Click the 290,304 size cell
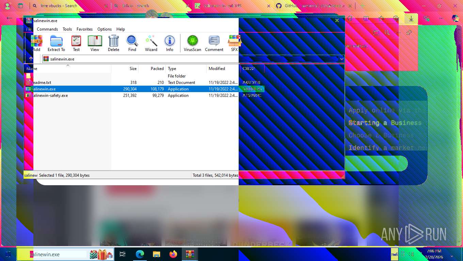 tap(130, 89)
